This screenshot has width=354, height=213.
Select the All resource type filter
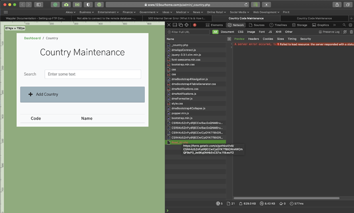(x=215, y=32)
